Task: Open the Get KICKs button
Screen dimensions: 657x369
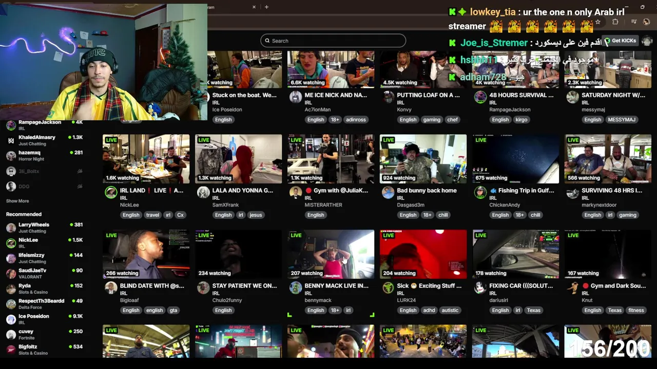Action: [x=620, y=40]
